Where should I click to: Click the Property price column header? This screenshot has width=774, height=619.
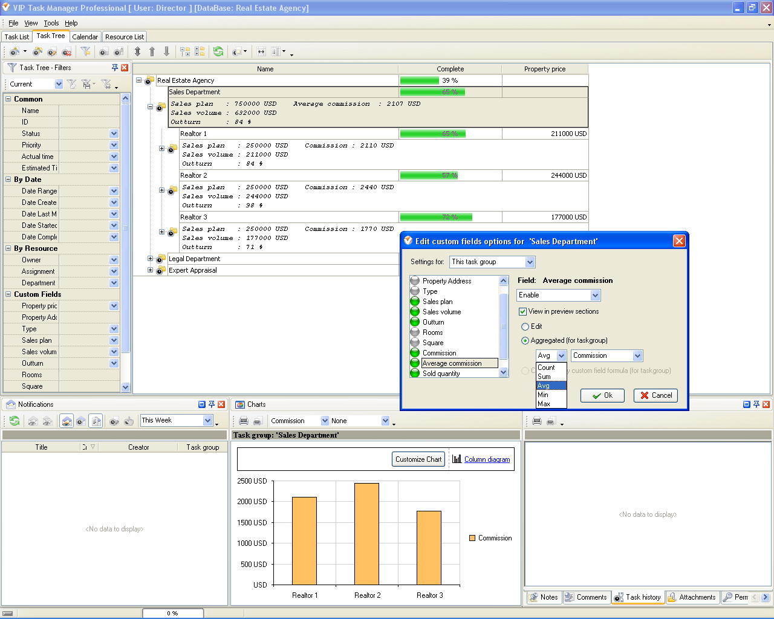pos(545,69)
